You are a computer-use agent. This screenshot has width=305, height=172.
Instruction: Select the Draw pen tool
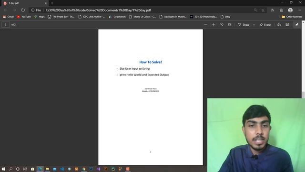pos(244,25)
